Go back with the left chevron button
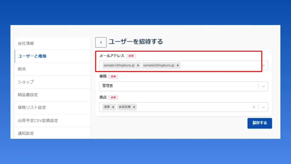Viewport: 291px width, 164px height. (x=101, y=43)
